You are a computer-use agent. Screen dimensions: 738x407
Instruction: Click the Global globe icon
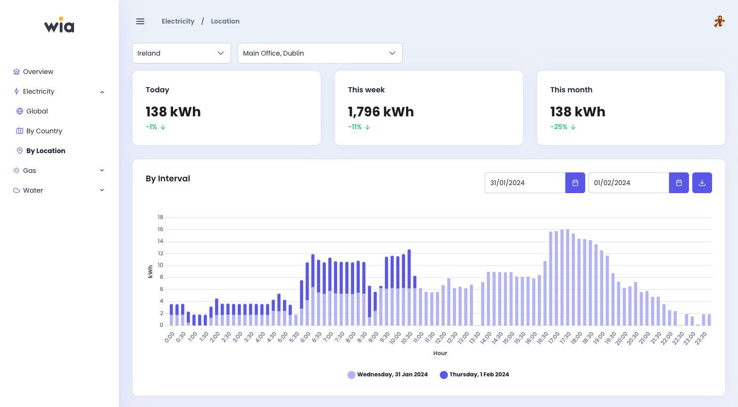pyautogui.click(x=20, y=111)
